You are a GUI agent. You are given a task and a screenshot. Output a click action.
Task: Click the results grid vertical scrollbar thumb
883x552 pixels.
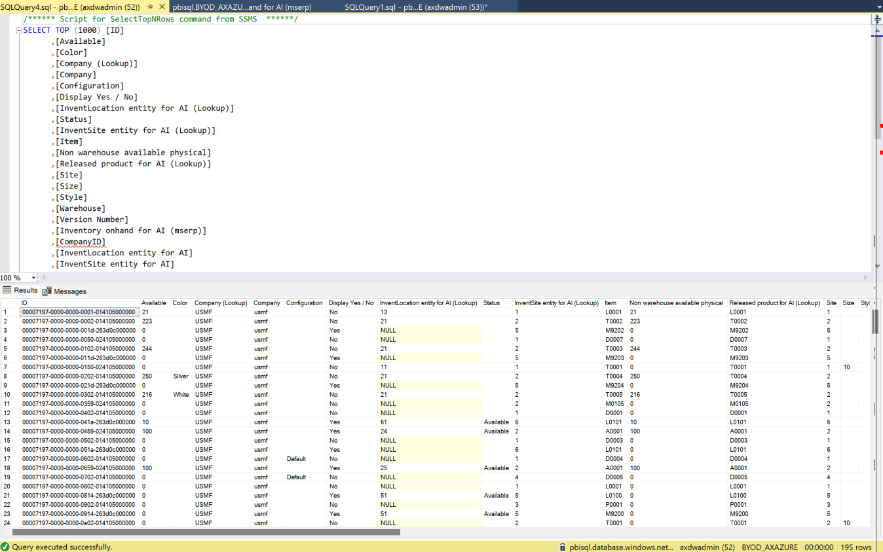tap(875, 321)
